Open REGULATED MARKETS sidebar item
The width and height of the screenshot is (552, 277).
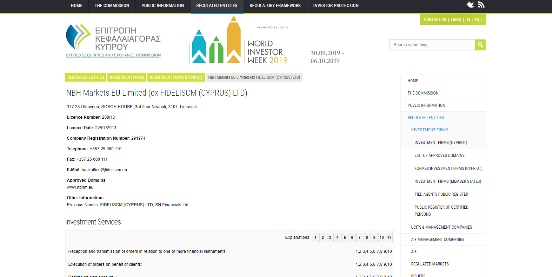[443, 264]
